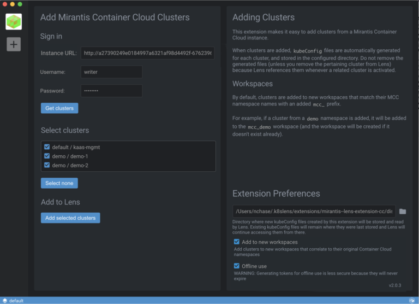Screen dimensions: 419x304
Task: Click the icon at status bar right end
Action: click(411, 300)
